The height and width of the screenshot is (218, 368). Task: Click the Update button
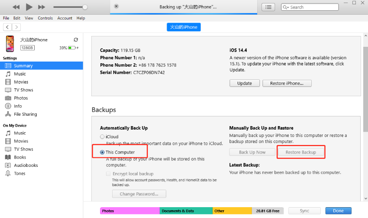pyautogui.click(x=245, y=83)
